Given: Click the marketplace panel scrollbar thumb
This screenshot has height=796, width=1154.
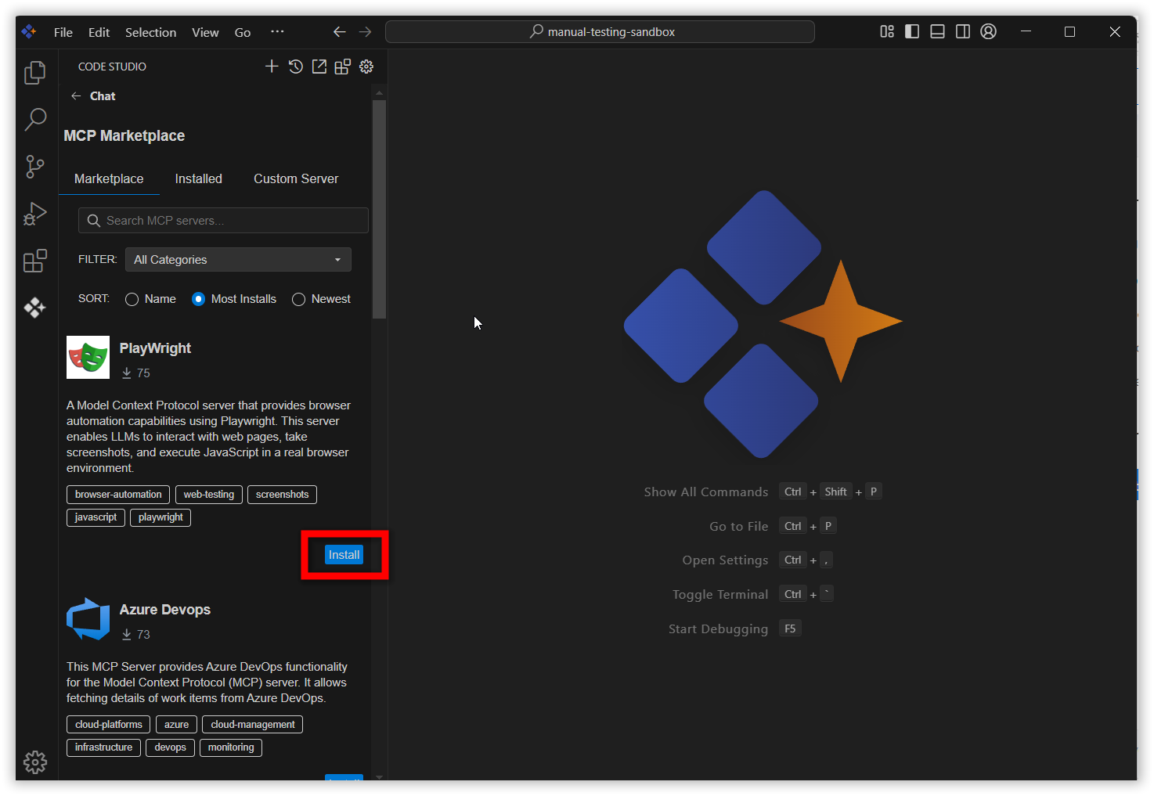Looking at the screenshot, I should point(380,209).
